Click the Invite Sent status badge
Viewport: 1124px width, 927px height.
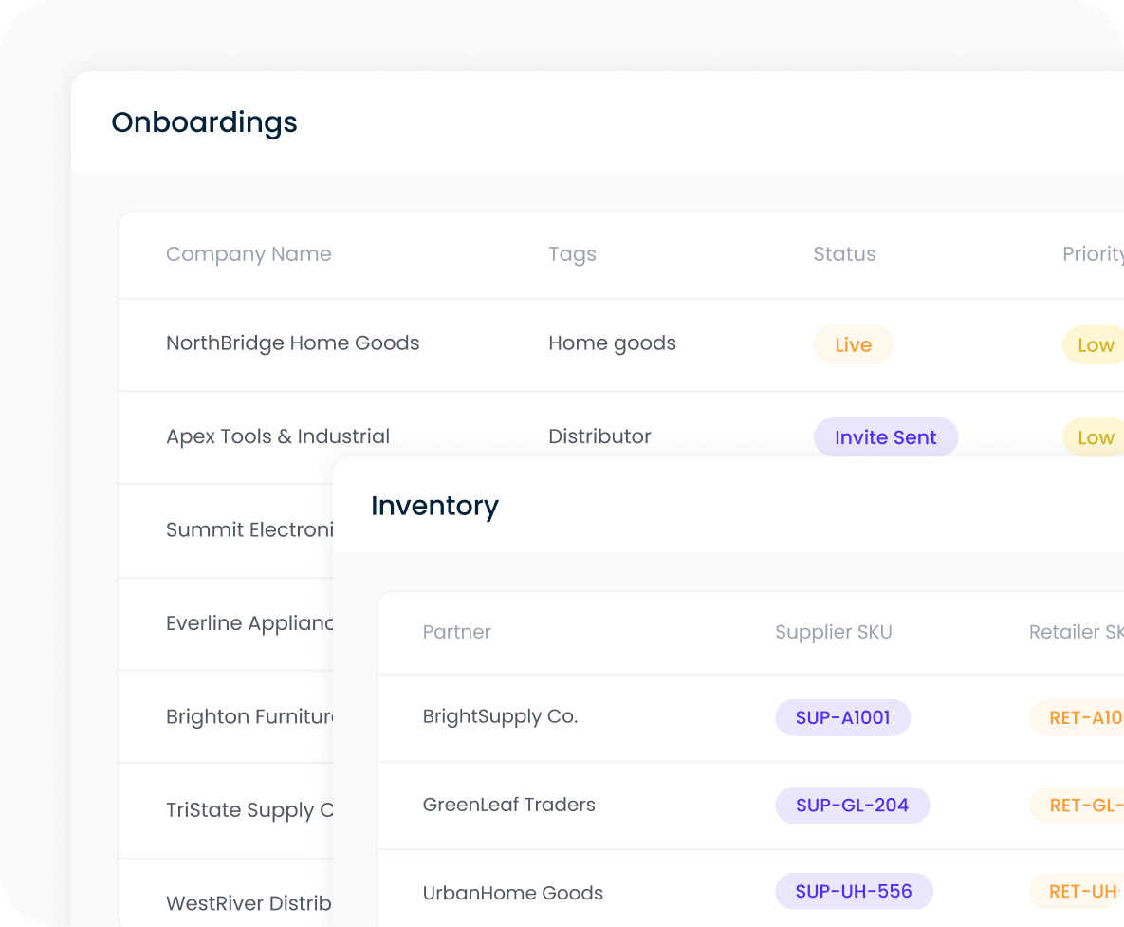point(885,437)
